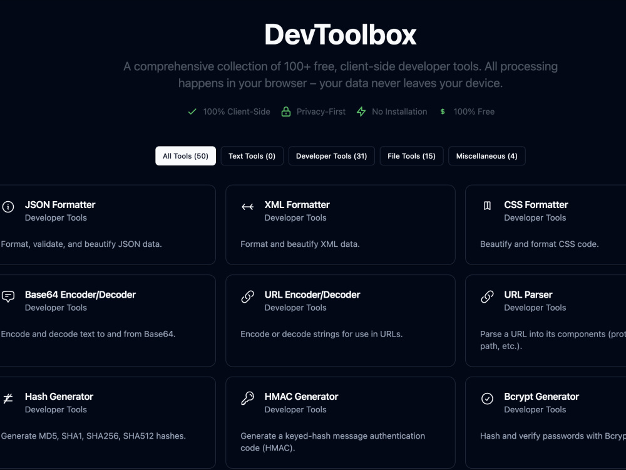Click the 'No Installation' label
Screen dimensions: 626x470
tap(399, 112)
